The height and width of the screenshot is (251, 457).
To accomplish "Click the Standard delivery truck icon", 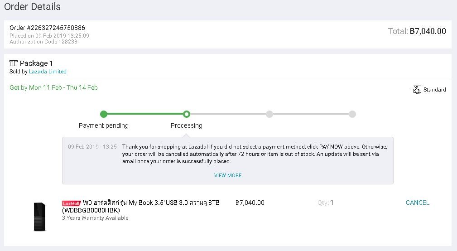I will 417,90.
